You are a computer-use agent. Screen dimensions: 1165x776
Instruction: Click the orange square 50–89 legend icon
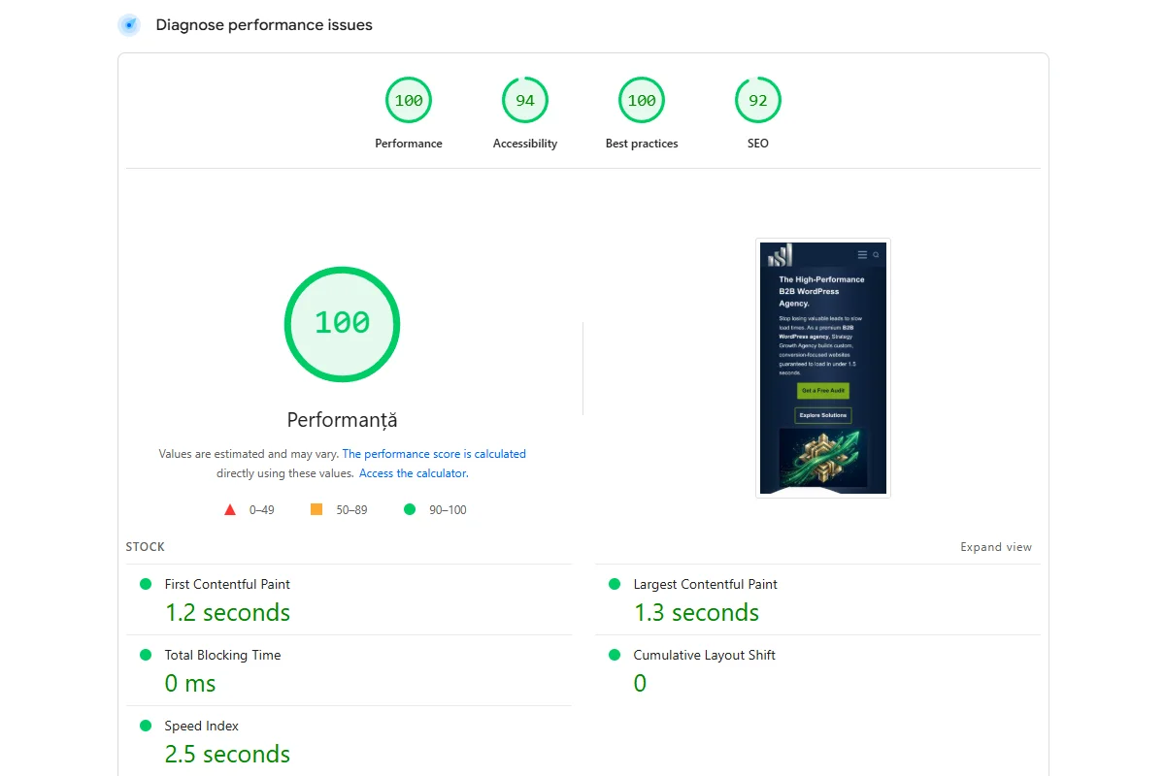click(316, 509)
